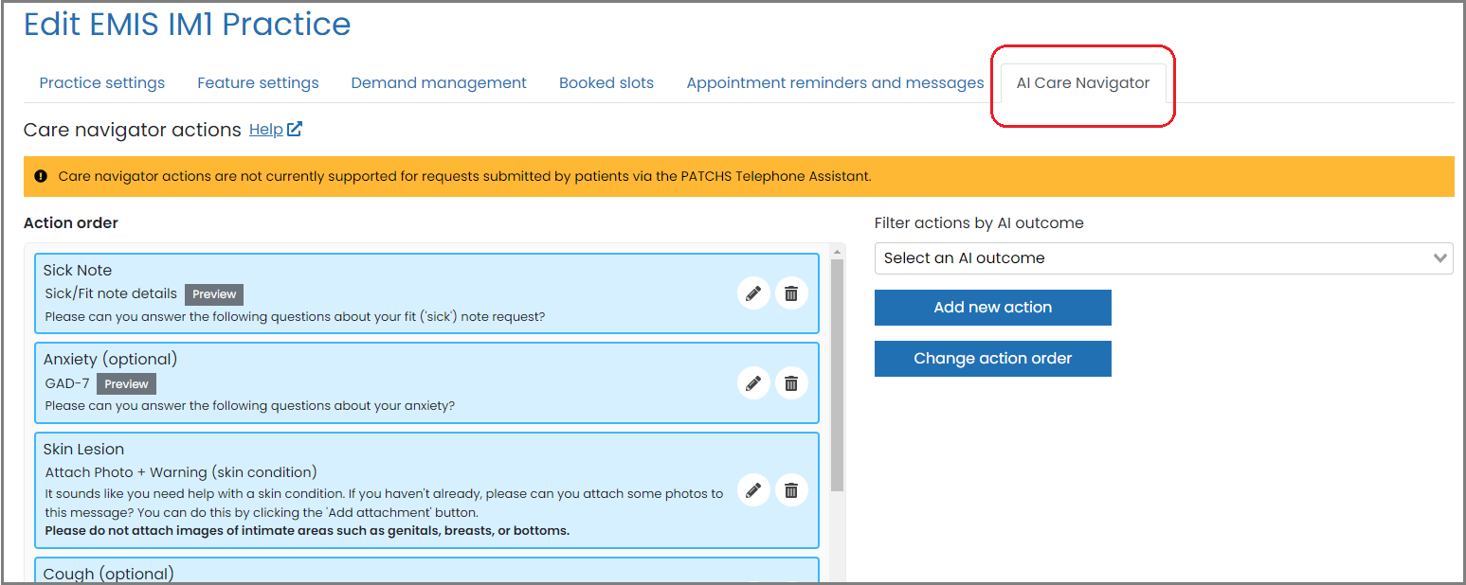Open the Feature settings tab
The image size is (1466, 585).
click(x=258, y=82)
